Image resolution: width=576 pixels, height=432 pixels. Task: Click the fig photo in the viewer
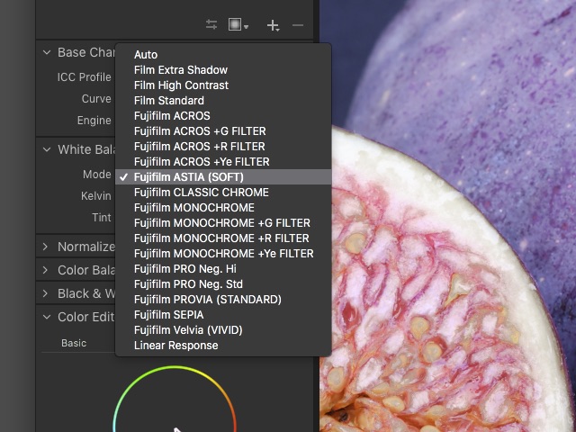point(450,270)
